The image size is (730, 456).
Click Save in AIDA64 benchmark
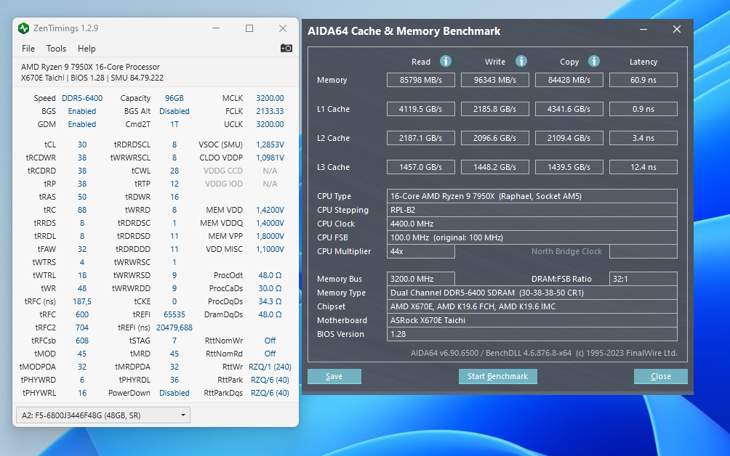(x=334, y=377)
